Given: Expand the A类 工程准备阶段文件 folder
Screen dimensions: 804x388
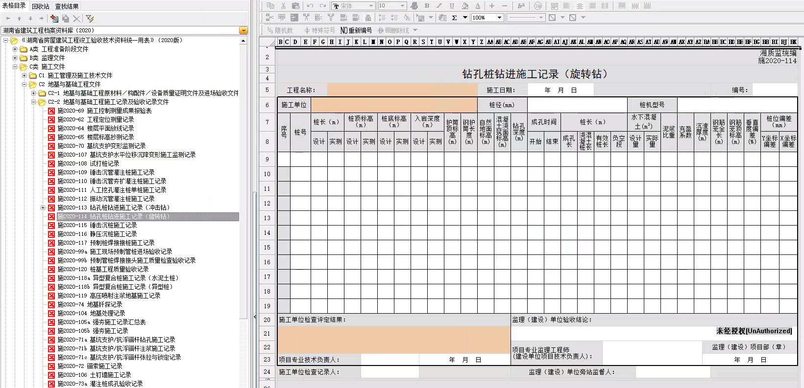Looking at the screenshot, I should (15, 49).
